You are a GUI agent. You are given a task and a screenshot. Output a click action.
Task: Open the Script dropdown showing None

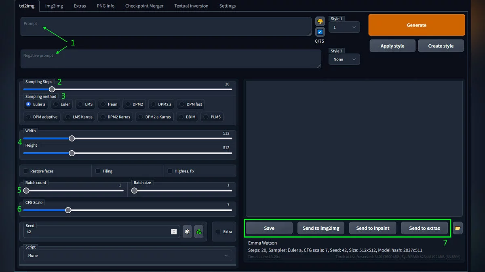127,255
